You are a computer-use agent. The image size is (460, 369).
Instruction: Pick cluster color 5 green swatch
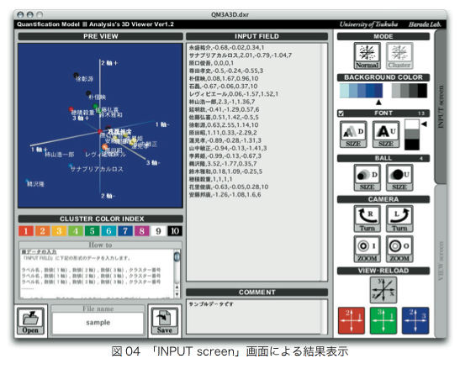pyautogui.click(x=93, y=231)
